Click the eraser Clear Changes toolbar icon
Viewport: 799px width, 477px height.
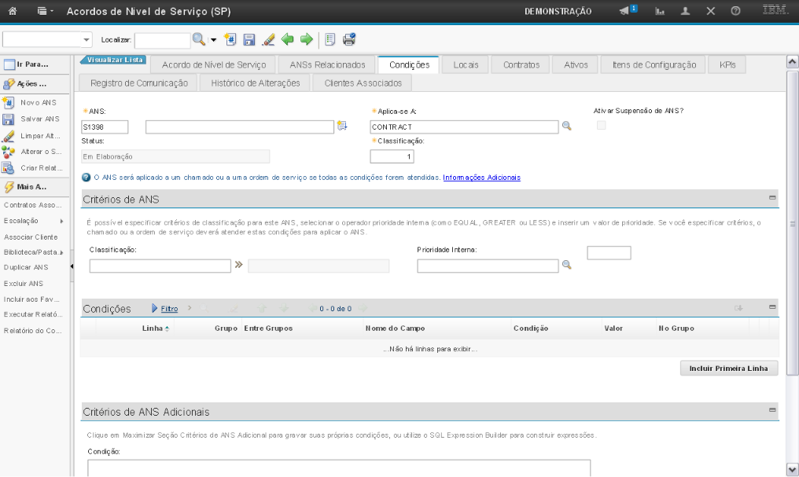click(268, 39)
